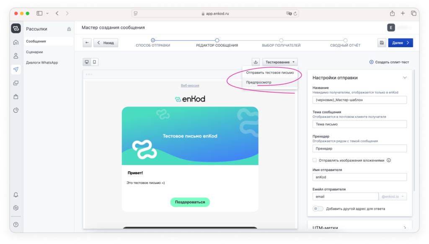
Task: Toggle Добавить другой адрес для ответа switch
Action: point(318,208)
